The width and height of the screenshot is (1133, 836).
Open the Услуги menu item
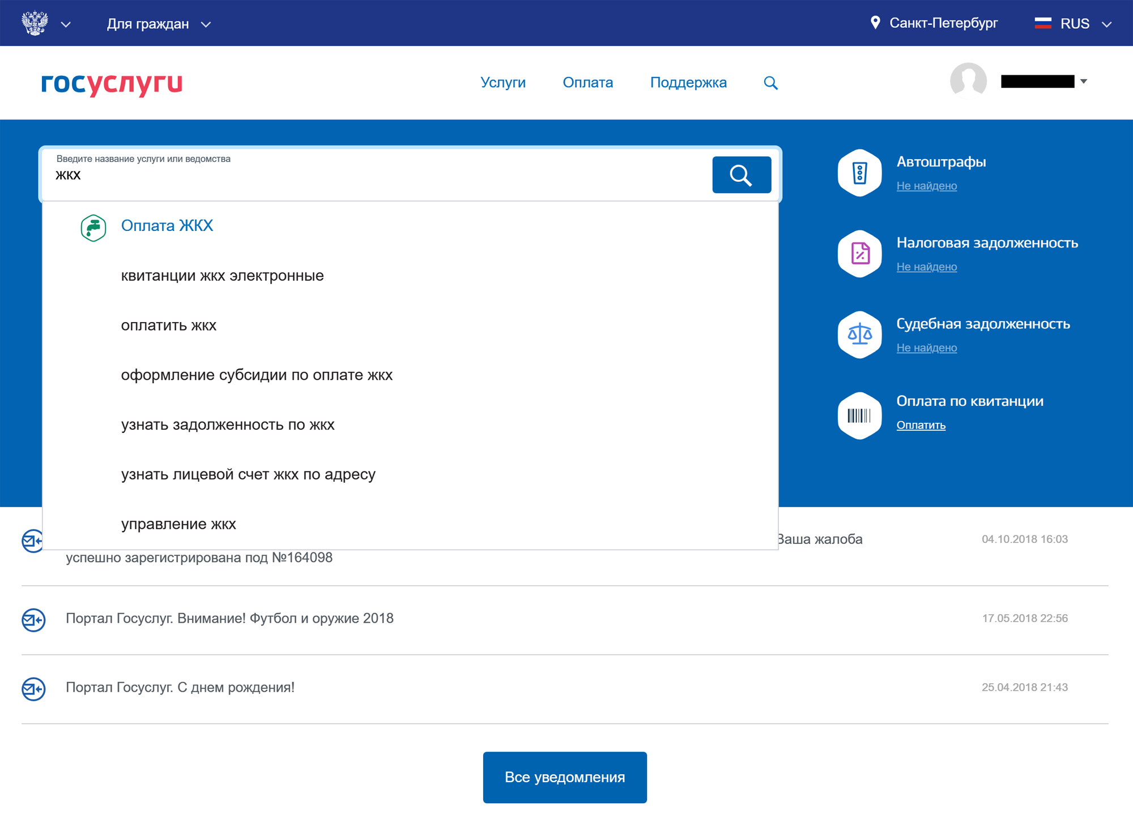[502, 82]
